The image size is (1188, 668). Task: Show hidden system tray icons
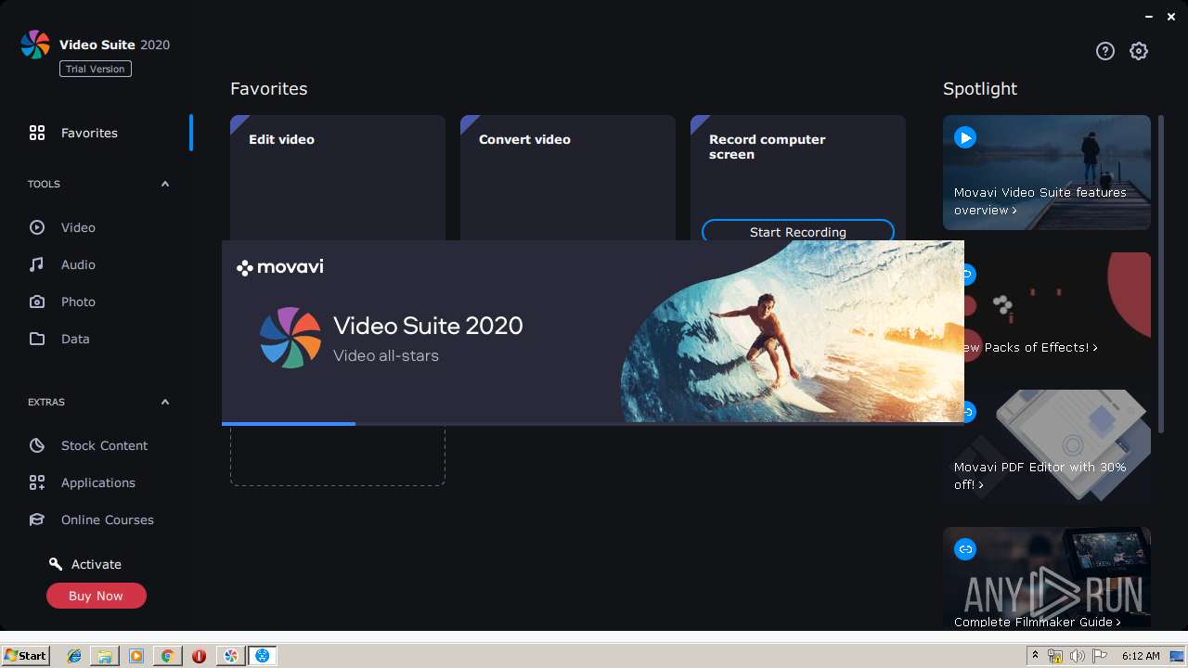pyautogui.click(x=1036, y=656)
